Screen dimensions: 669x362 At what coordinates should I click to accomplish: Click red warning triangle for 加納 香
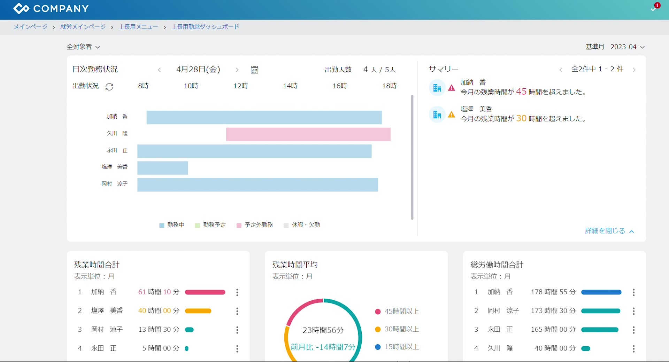pos(452,88)
